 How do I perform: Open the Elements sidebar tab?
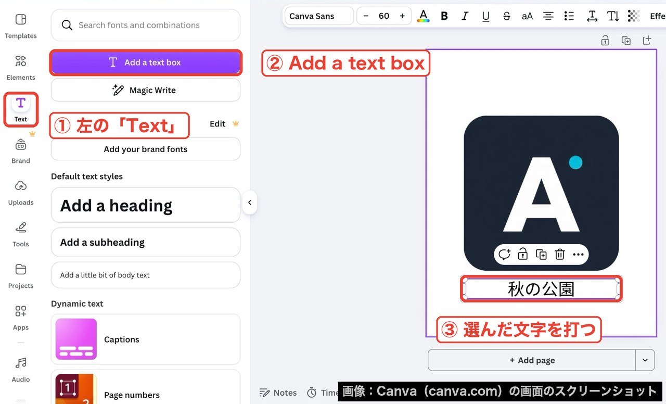[x=21, y=68]
